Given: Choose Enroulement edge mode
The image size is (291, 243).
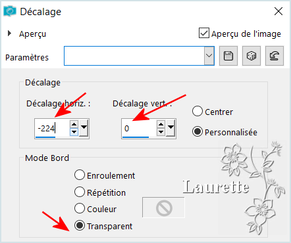Looking at the screenshot, I should click(80, 175).
